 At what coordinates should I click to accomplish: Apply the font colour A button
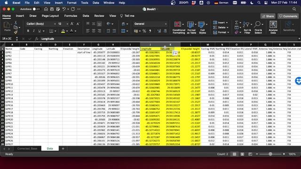[x=71, y=31]
